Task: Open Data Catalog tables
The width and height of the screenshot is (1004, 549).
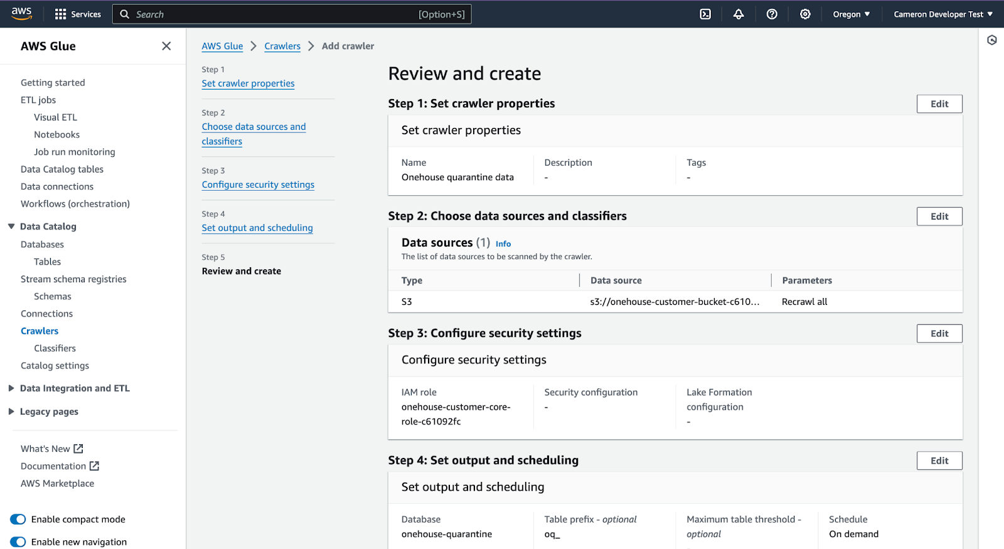Action: (62, 169)
